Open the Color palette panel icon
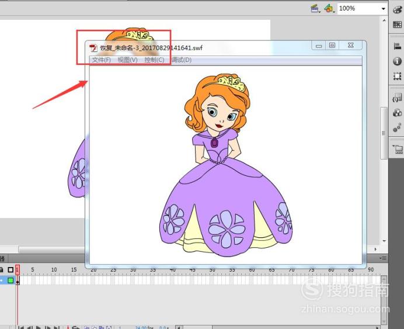 point(397,9)
